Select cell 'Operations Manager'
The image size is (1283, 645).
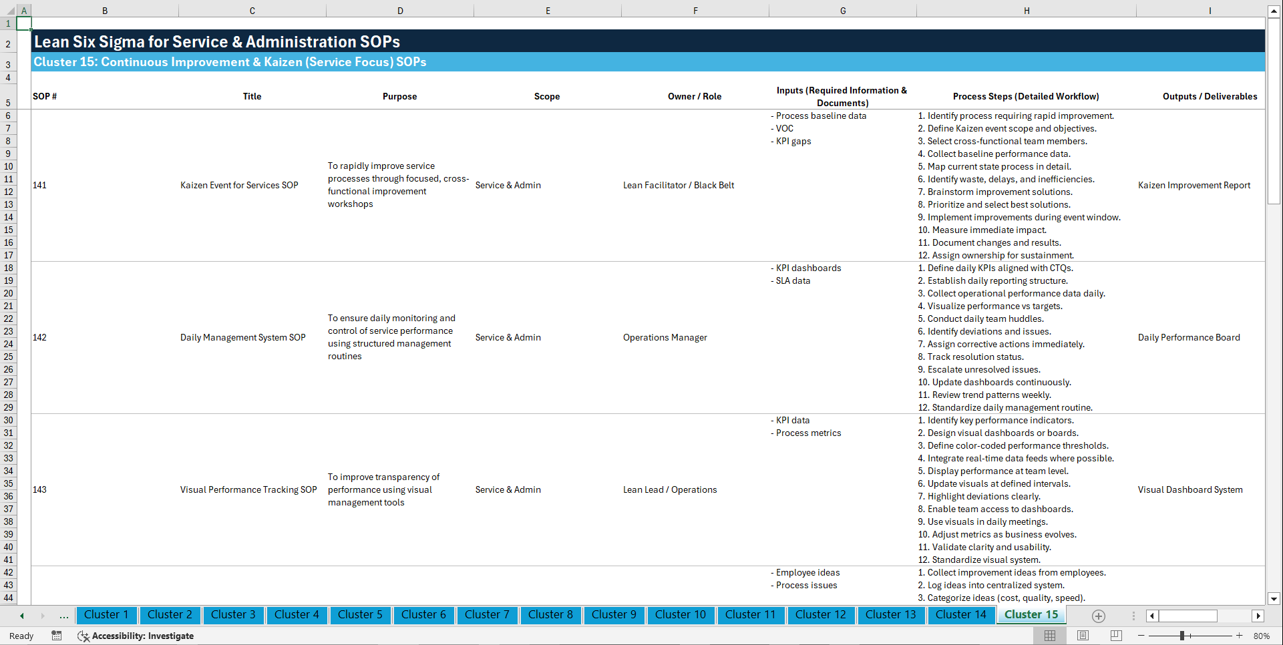tap(695, 337)
